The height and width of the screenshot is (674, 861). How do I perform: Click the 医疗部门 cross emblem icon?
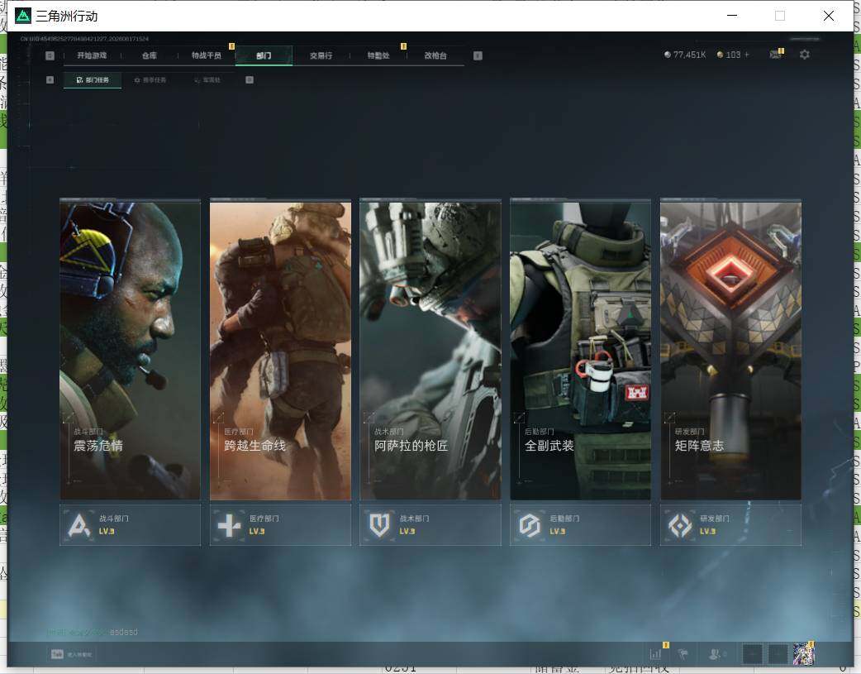(229, 526)
